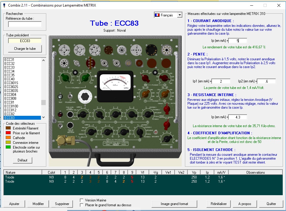Click the Ip2 (en mA) input field
Screen dimensions: 286x211
(267, 81)
